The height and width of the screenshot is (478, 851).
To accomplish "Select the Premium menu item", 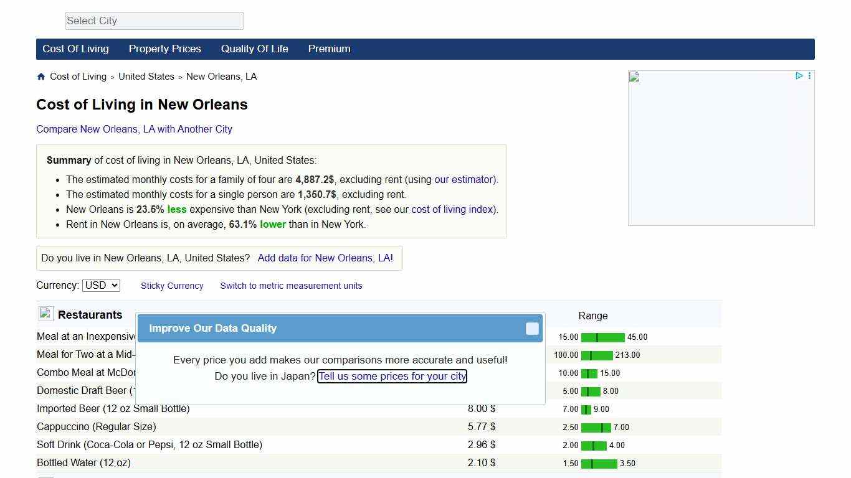I will [x=329, y=49].
